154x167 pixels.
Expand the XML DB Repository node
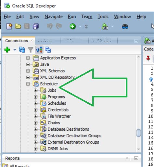click(28, 77)
